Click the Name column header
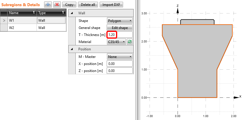The height and width of the screenshot is (120, 242). tap(22, 13)
